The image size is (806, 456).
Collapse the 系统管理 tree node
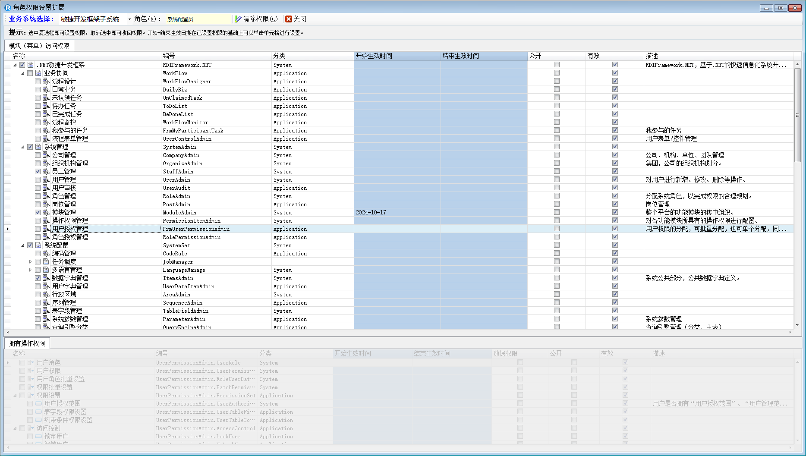[x=23, y=147]
